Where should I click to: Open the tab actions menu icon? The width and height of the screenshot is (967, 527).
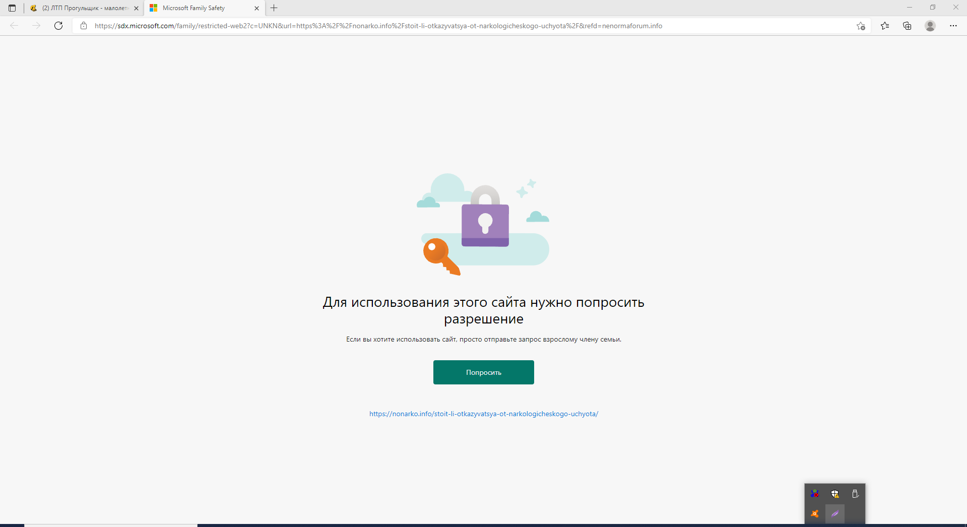pos(12,8)
